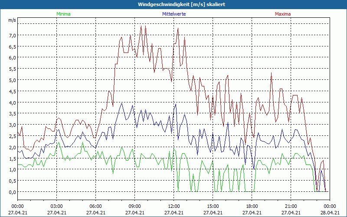Select the blue Mittelwerte legend label
The height and width of the screenshot is (217, 347).
pyautogui.click(x=173, y=14)
